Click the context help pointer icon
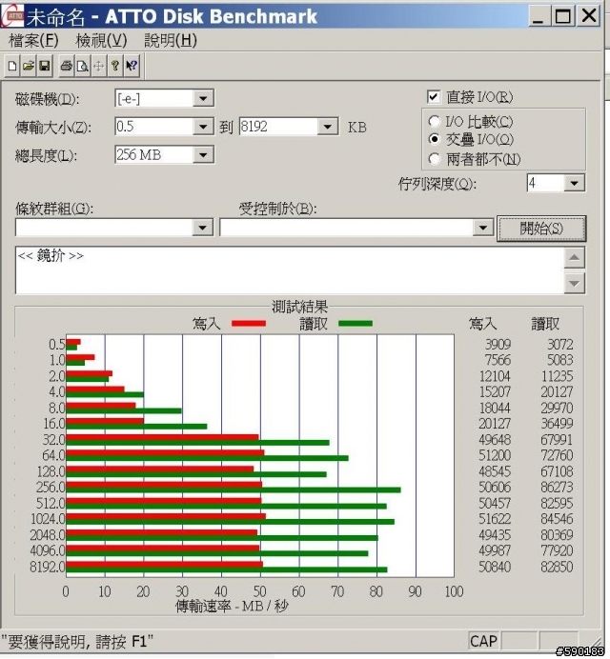This screenshot has width=610, height=659. 132,66
